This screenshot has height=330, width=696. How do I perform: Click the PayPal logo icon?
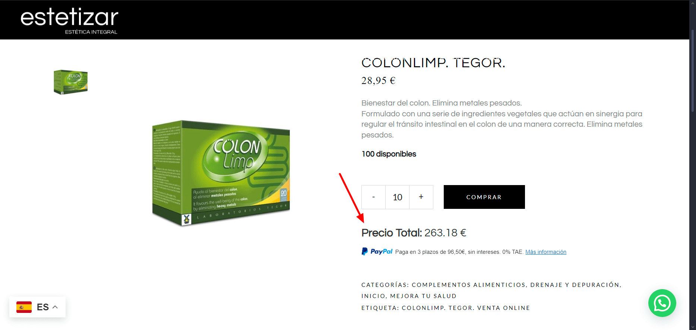coord(377,252)
